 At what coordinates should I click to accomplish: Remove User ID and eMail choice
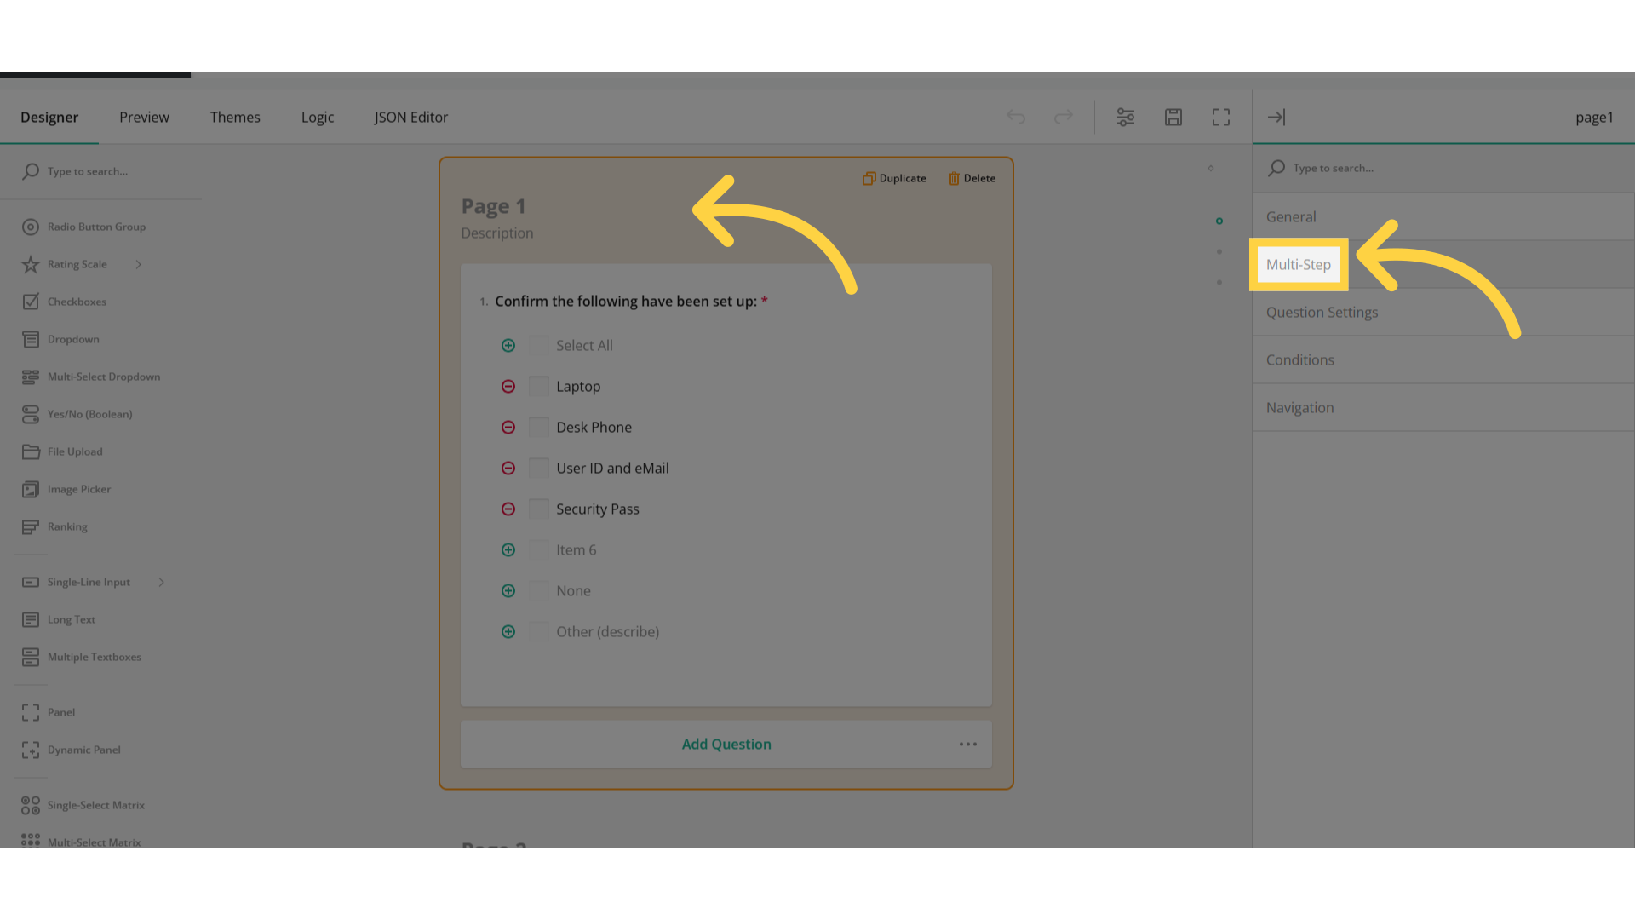coord(508,469)
